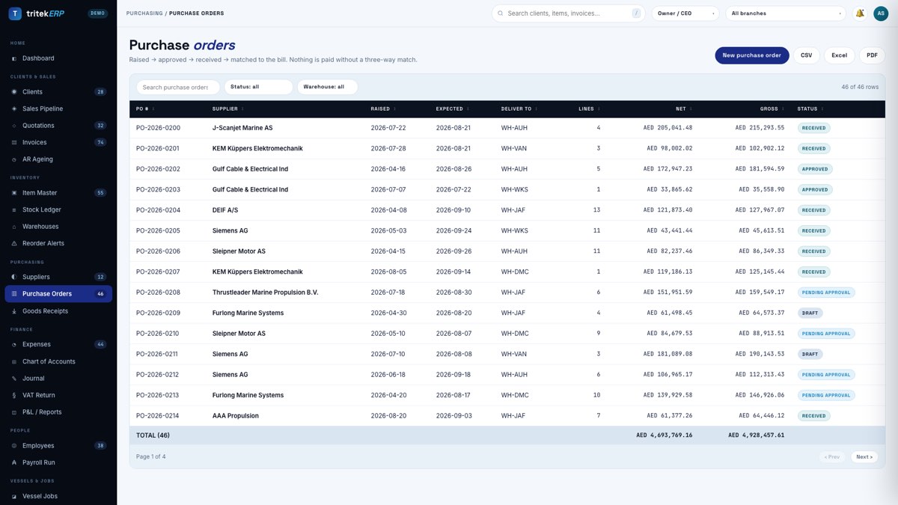Open Invoices from the sidebar
Image resolution: width=898 pixels, height=505 pixels.
click(x=58, y=142)
